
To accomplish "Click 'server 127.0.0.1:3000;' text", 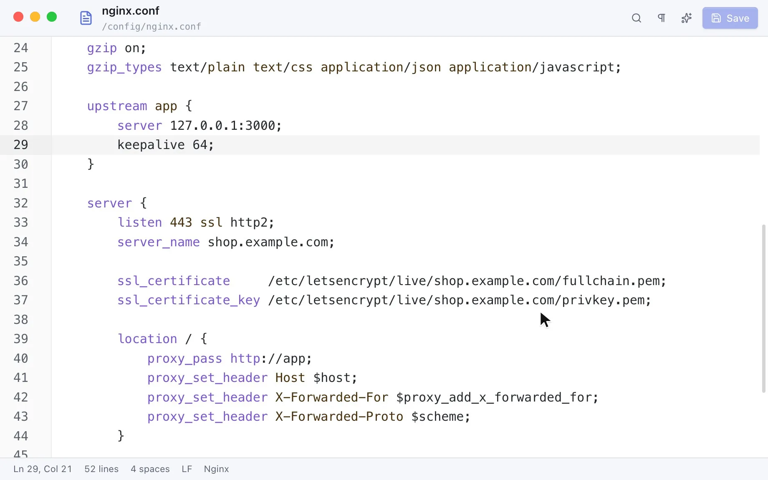I will (x=200, y=126).
